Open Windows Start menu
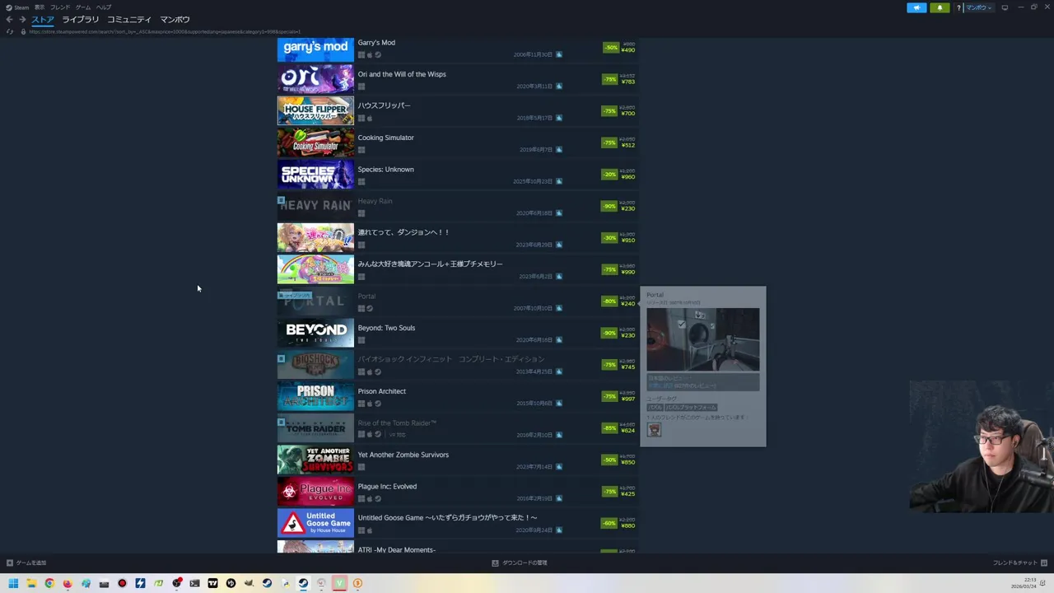Screen dimensions: 1054x593 tap(13, 583)
